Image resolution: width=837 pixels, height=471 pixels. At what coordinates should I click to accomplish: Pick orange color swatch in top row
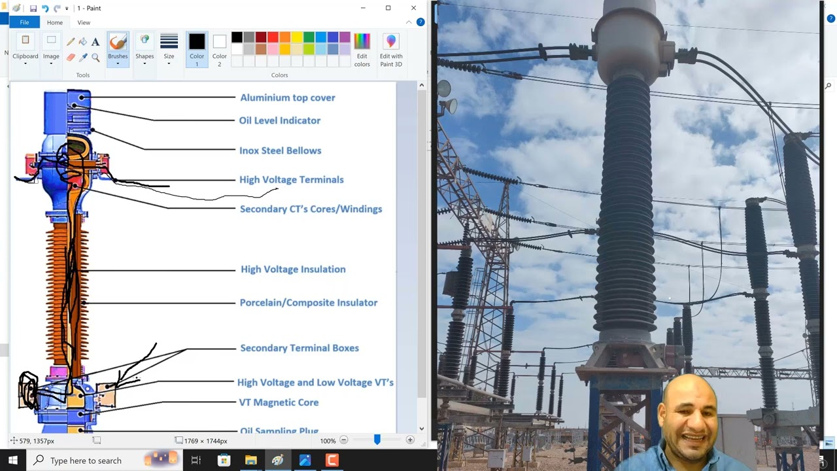285,37
